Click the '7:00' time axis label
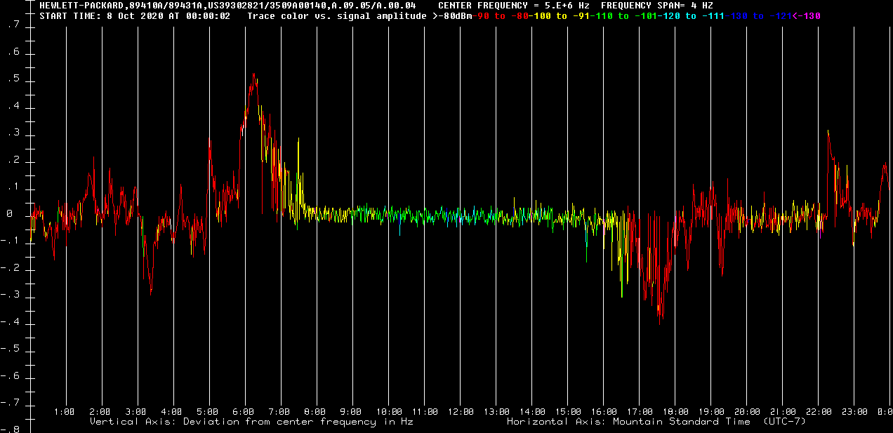Screen dimensions: 893x433 [279, 412]
